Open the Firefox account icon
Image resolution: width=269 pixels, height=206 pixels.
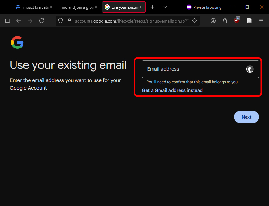tap(213, 21)
